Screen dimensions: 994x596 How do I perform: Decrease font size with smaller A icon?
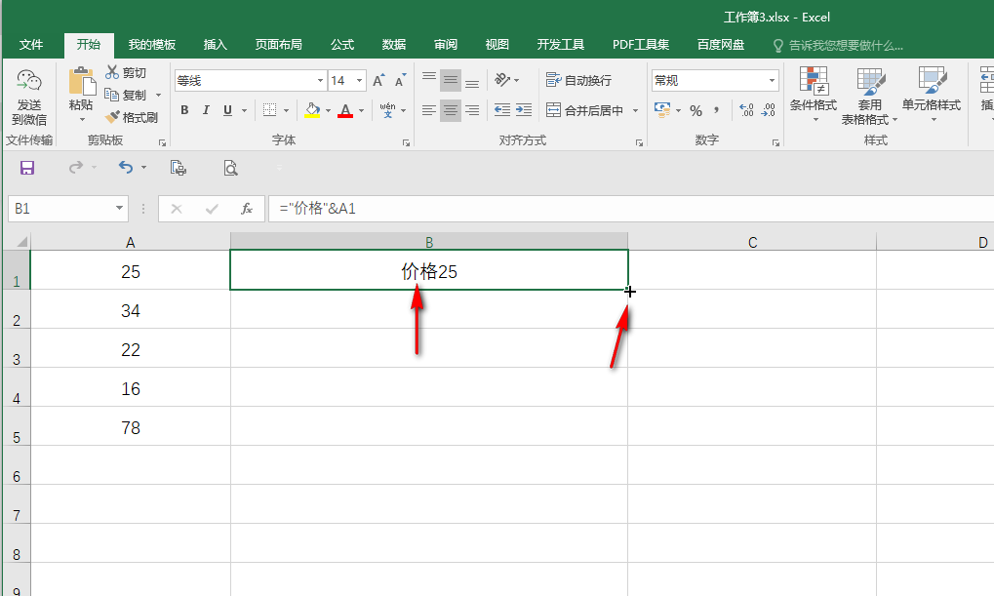point(400,81)
